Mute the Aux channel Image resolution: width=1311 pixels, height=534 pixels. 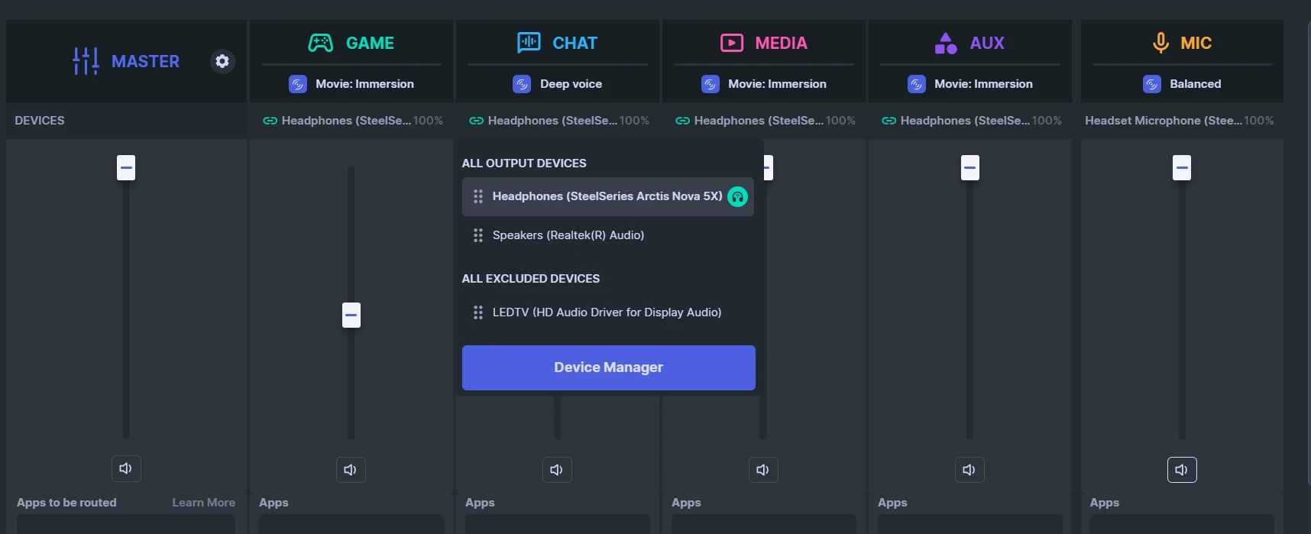(969, 470)
